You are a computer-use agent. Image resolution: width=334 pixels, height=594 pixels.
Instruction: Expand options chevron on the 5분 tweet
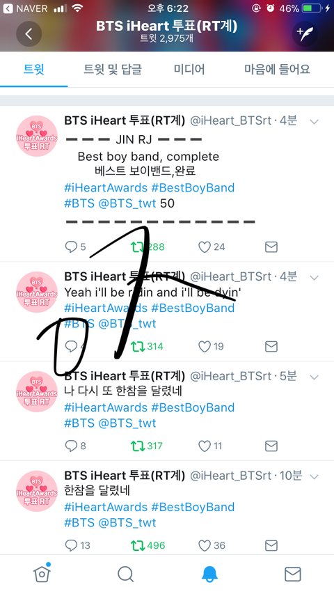(x=315, y=377)
